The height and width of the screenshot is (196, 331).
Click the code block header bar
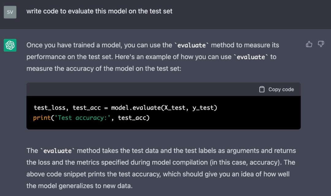(x=164, y=89)
